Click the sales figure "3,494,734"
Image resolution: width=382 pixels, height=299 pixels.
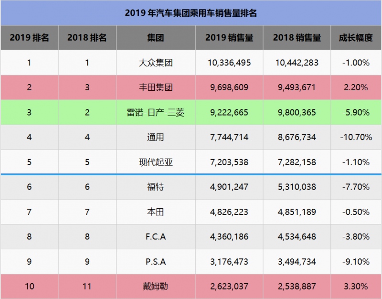(x=297, y=262)
